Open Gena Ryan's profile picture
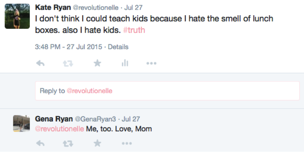 [x=22, y=124]
